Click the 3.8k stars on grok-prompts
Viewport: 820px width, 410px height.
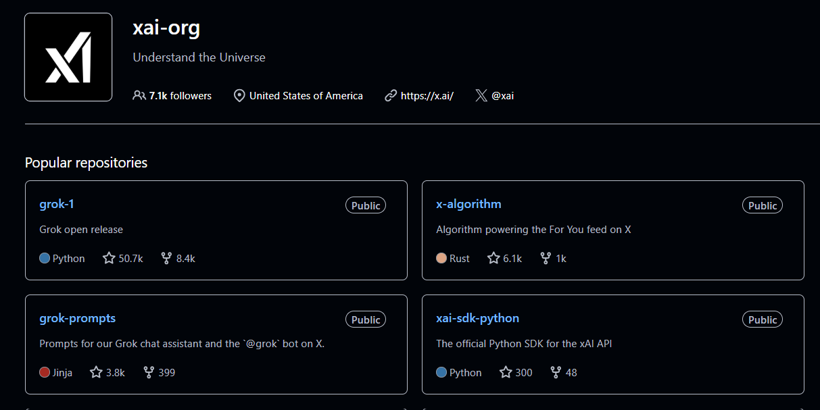[107, 372]
